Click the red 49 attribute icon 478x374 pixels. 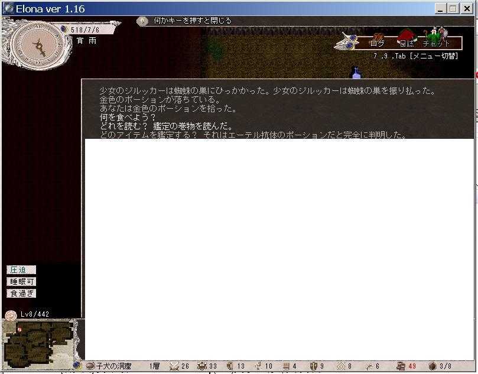(x=401, y=366)
